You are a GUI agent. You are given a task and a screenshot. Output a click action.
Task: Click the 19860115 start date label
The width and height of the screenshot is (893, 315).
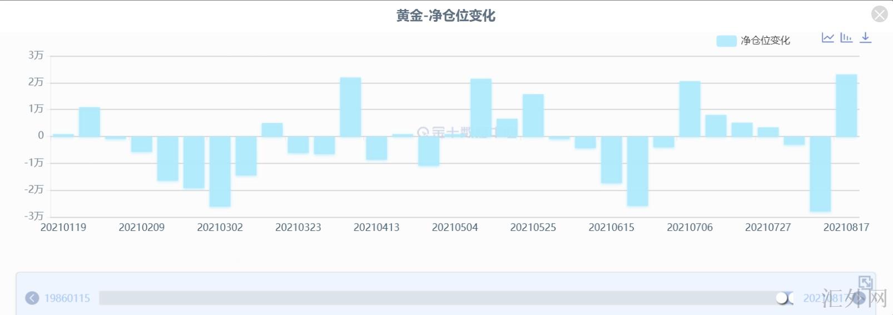67,298
